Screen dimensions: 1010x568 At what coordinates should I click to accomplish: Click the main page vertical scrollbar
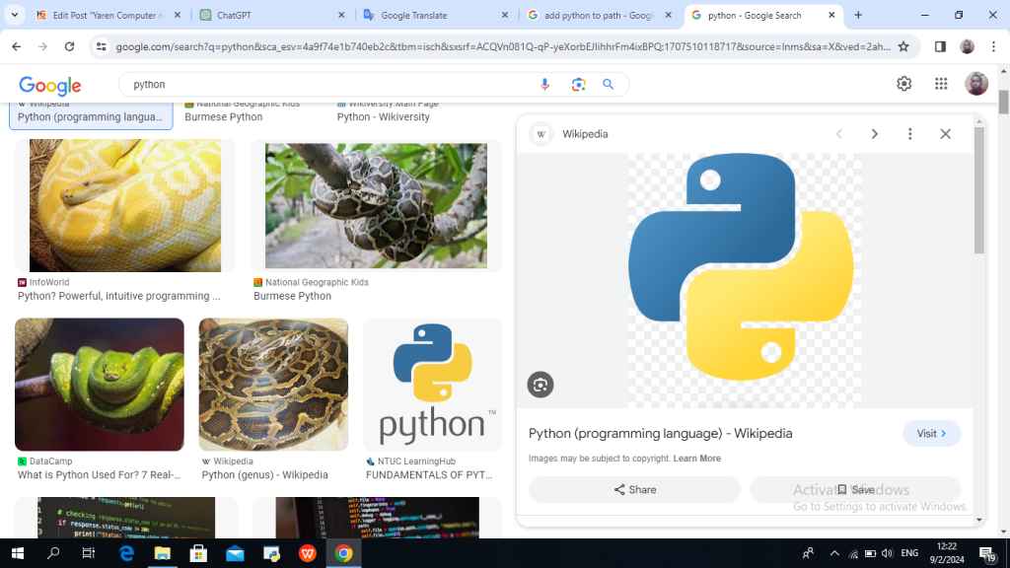pos(1003,102)
